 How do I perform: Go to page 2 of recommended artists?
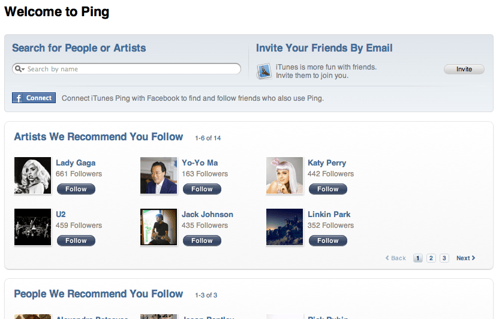(431, 258)
